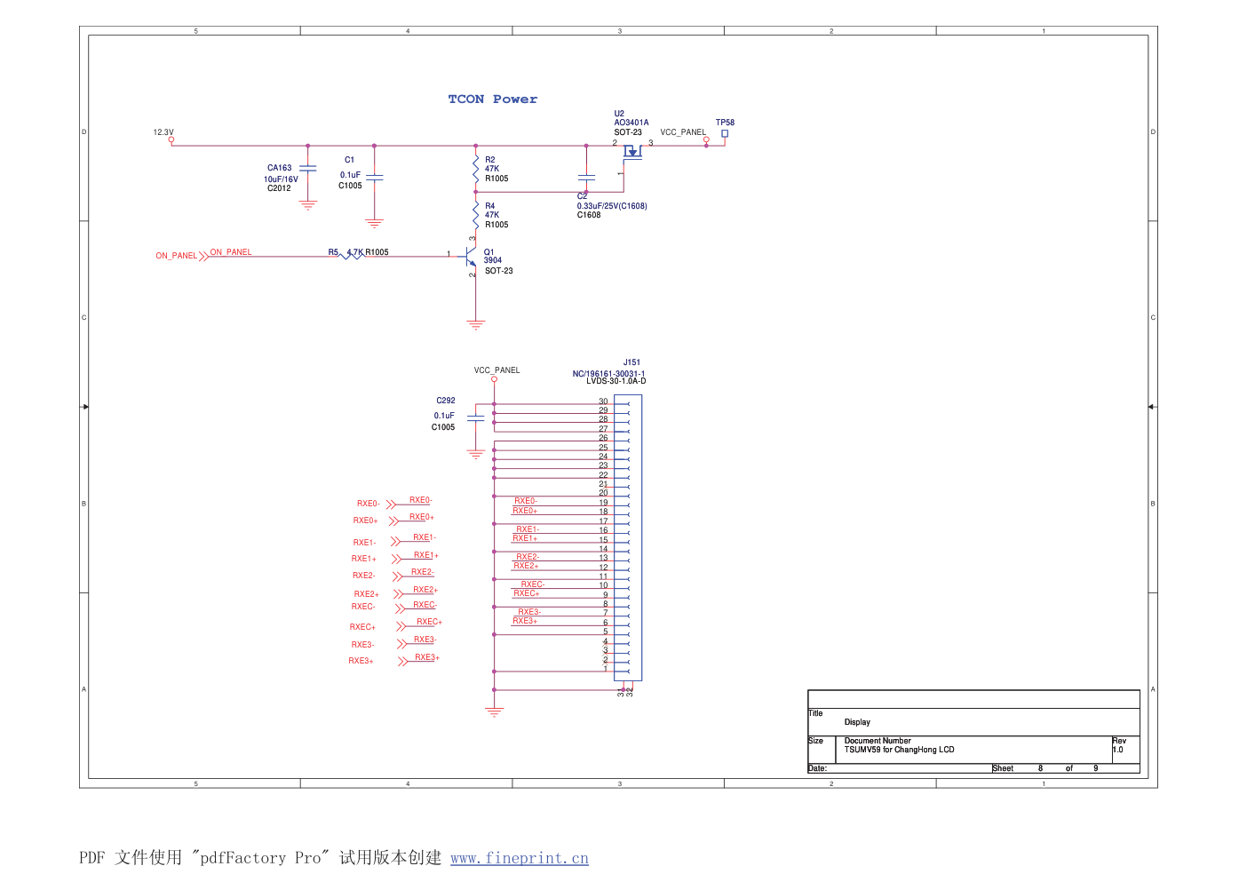
Task: Select the CA163 capacitor symbol
Action: tap(307, 168)
